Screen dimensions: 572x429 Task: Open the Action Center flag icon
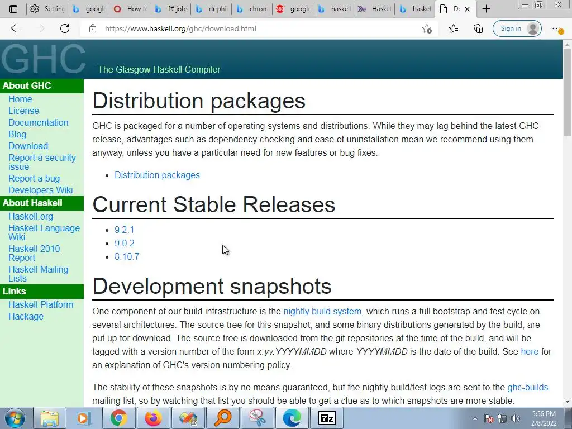pyautogui.click(x=489, y=418)
